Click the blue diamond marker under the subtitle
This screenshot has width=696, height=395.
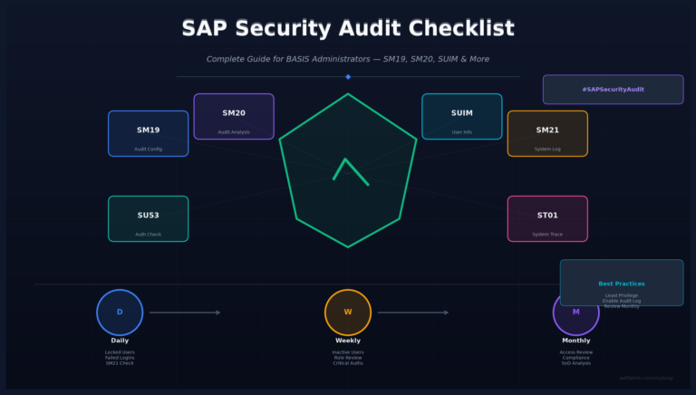click(348, 77)
